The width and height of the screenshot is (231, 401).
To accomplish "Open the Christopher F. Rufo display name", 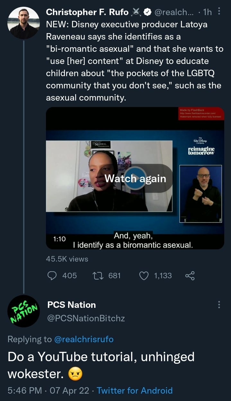I will pos(87,12).
